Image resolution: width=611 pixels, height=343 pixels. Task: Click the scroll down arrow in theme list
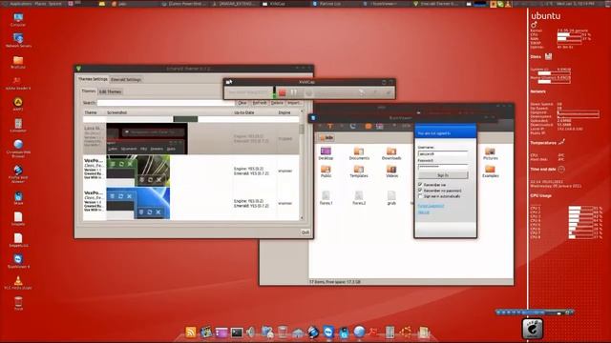(302, 218)
